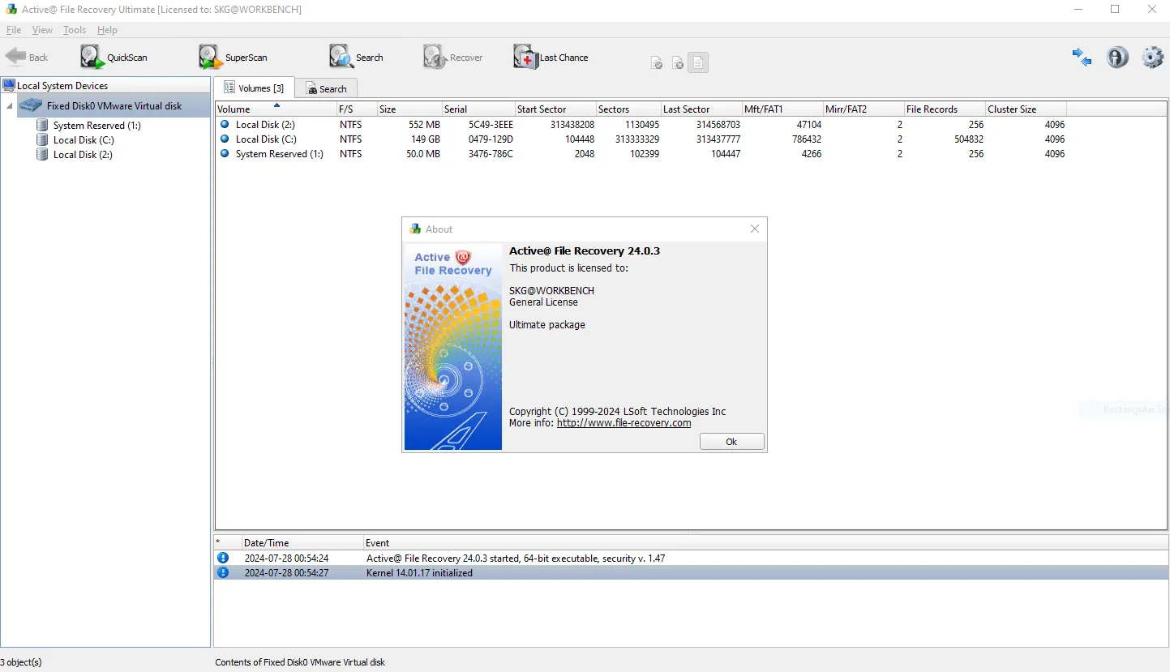Open the About info icon
This screenshot has height=672, width=1170.
1117,57
